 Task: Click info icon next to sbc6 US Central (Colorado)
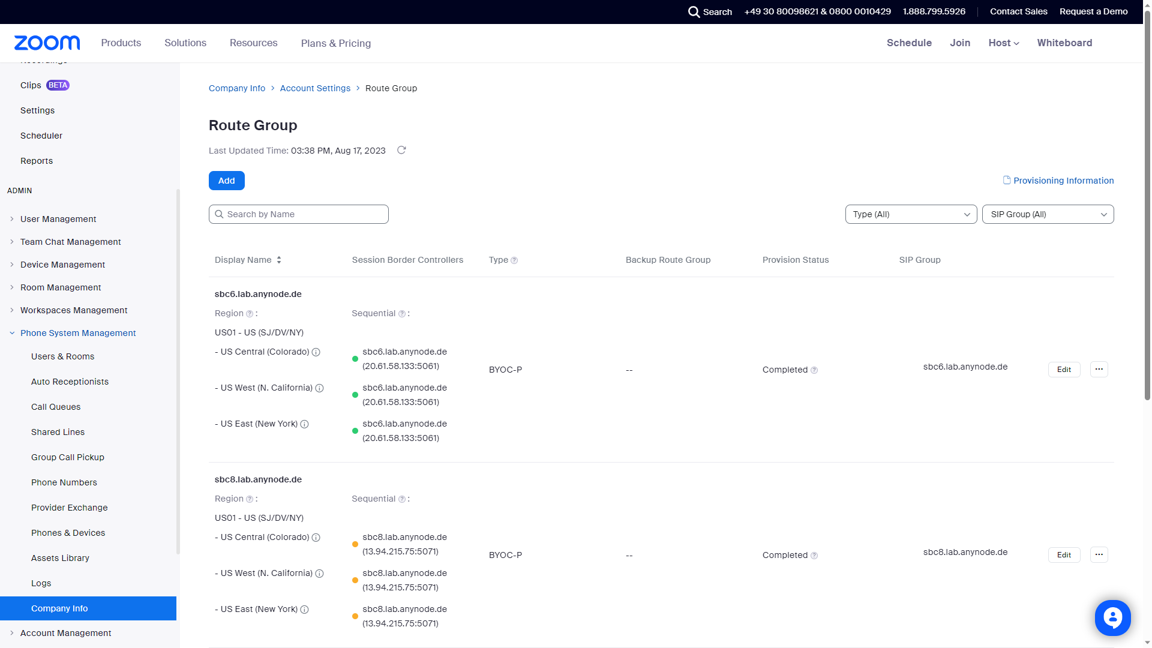(x=316, y=352)
